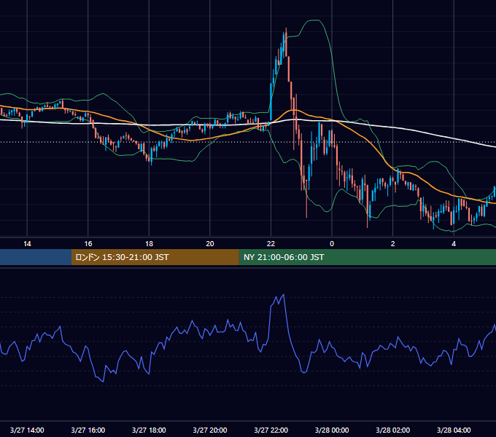Click the 20 hour axis label
496x437 pixels.
210,244
